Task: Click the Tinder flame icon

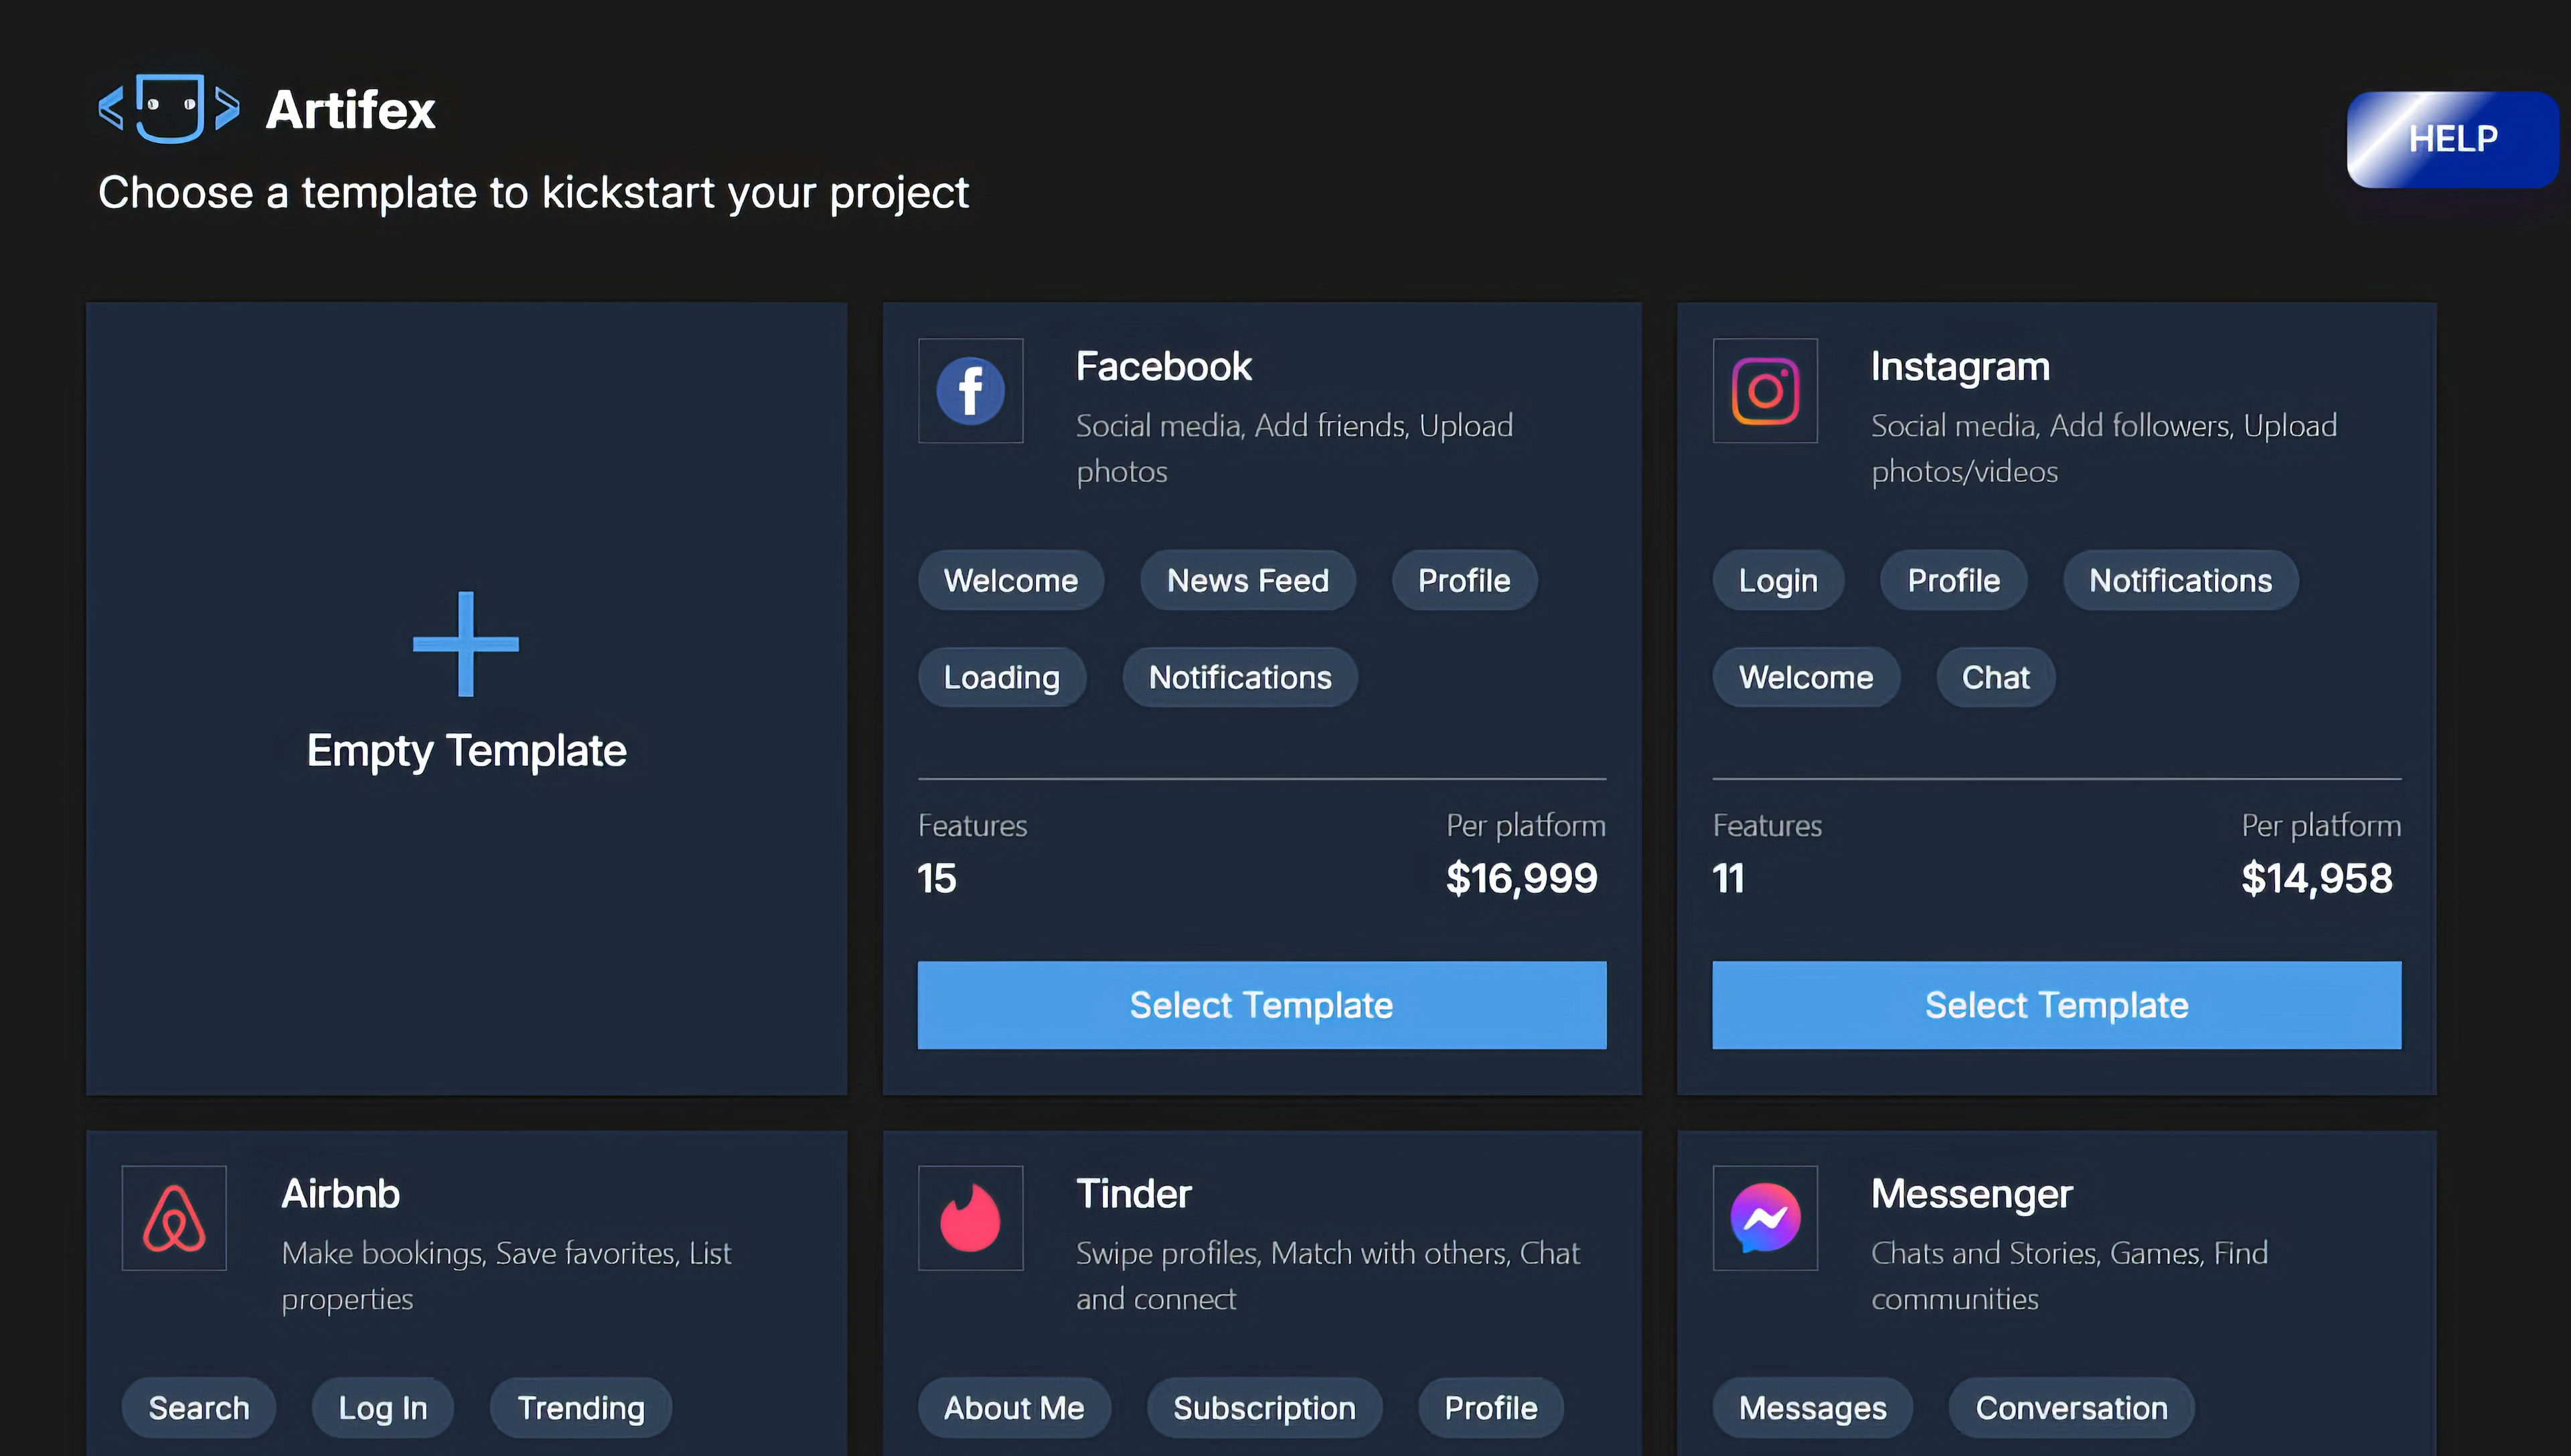Action: (969, 1218)
